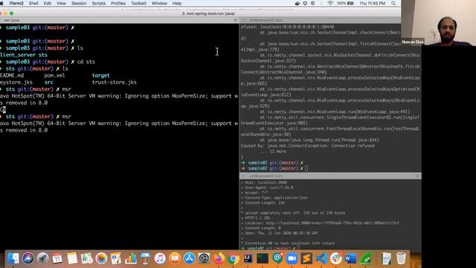The image size is (476, 268).
Task: Open the iTerm2 application menu
Action: click(x=16, y=3)
